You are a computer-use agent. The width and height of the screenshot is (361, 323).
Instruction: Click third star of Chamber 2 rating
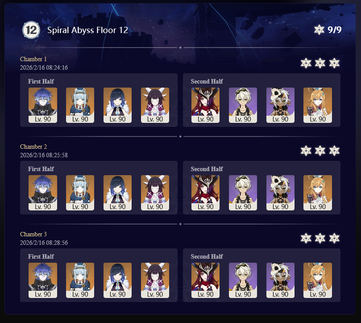[334, 151]
